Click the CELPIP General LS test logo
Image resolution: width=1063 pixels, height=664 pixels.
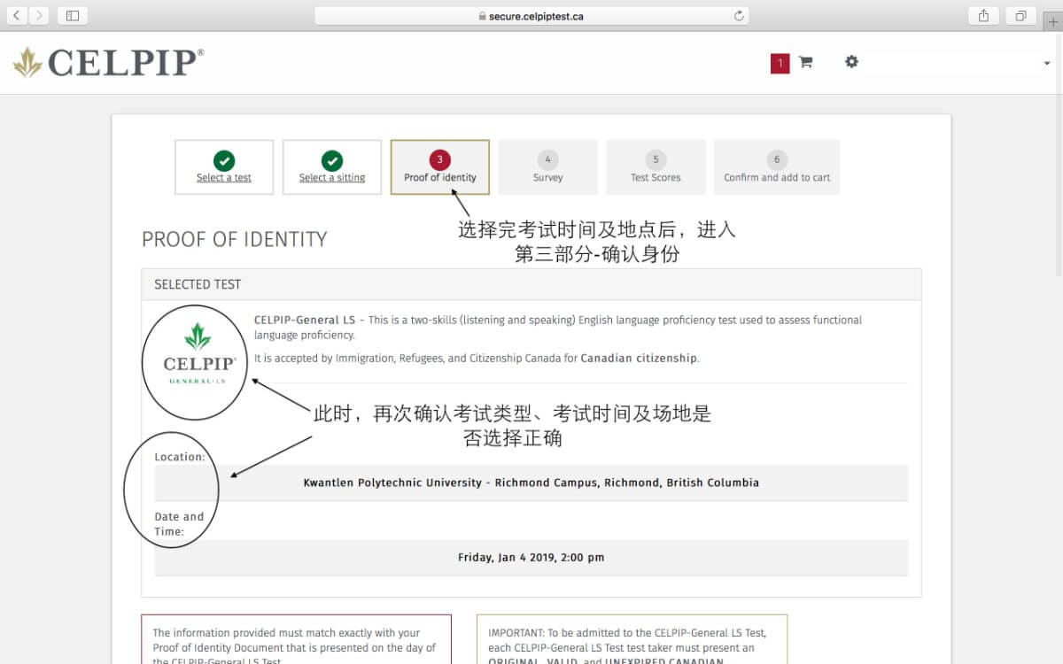pos(199,353)
